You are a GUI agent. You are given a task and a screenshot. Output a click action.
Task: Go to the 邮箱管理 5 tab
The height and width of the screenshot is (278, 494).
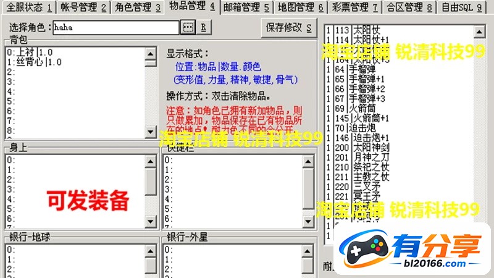[x=246, y=7]
